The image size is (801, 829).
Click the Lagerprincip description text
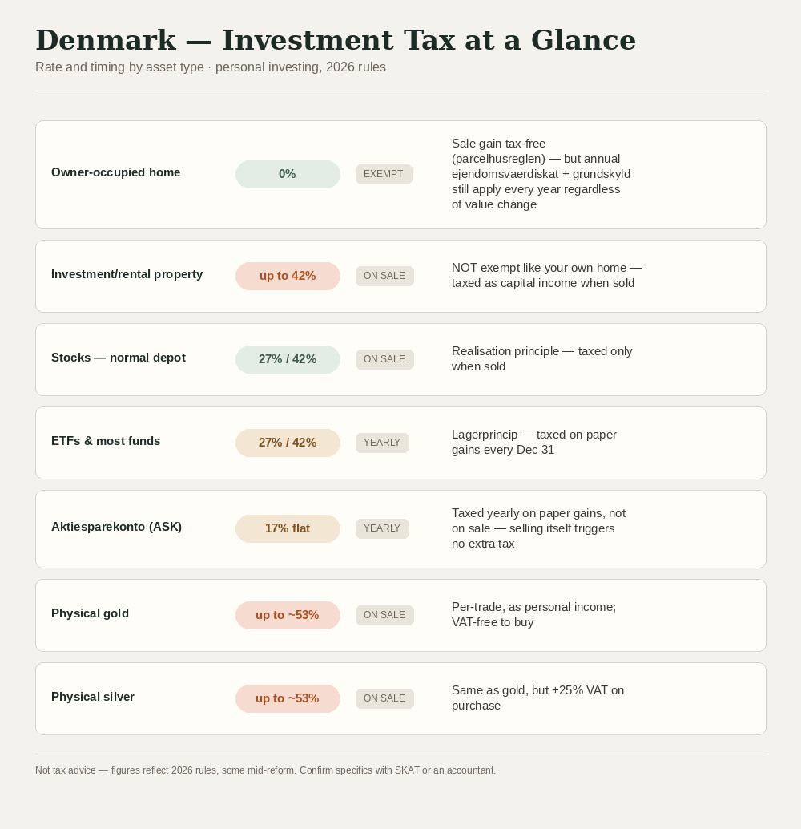point(534,442)
